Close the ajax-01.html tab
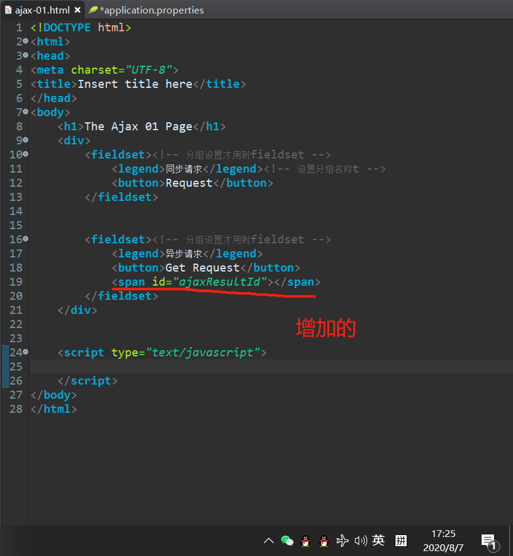Screen dimensions: 513x556 pos(78,10)
